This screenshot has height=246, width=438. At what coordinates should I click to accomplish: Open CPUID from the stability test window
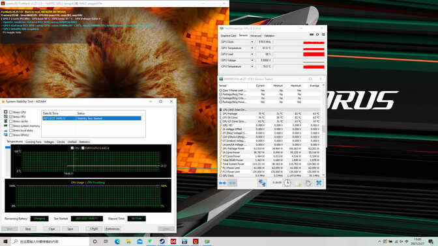pos(94,228)
